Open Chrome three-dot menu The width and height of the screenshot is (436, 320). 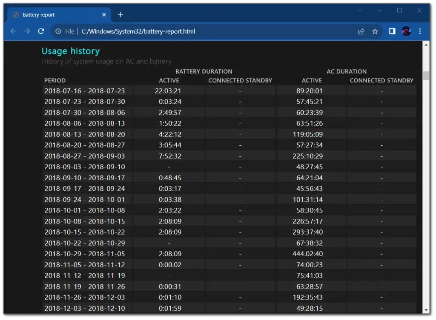(420, 31)
